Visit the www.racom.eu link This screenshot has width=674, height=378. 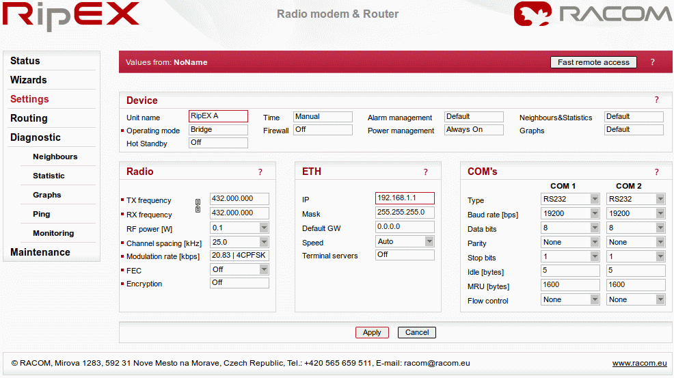point(640,363)
